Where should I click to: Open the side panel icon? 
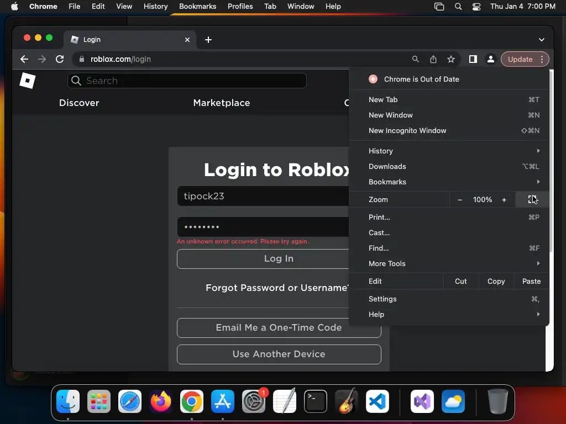(473, 59)
